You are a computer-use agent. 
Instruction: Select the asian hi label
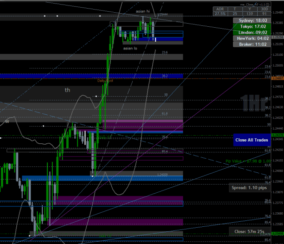[x=143, y=11]
